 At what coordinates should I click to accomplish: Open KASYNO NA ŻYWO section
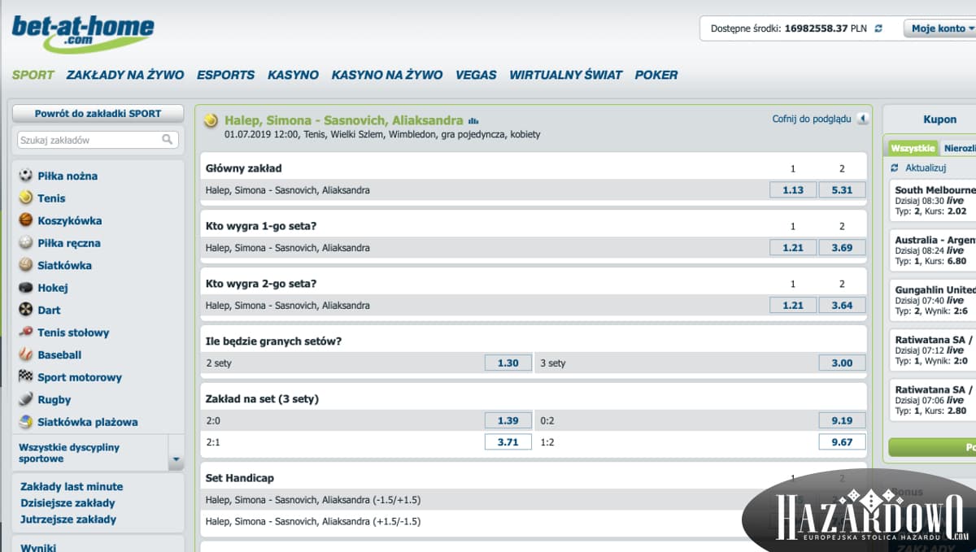[x=387, y=75]
